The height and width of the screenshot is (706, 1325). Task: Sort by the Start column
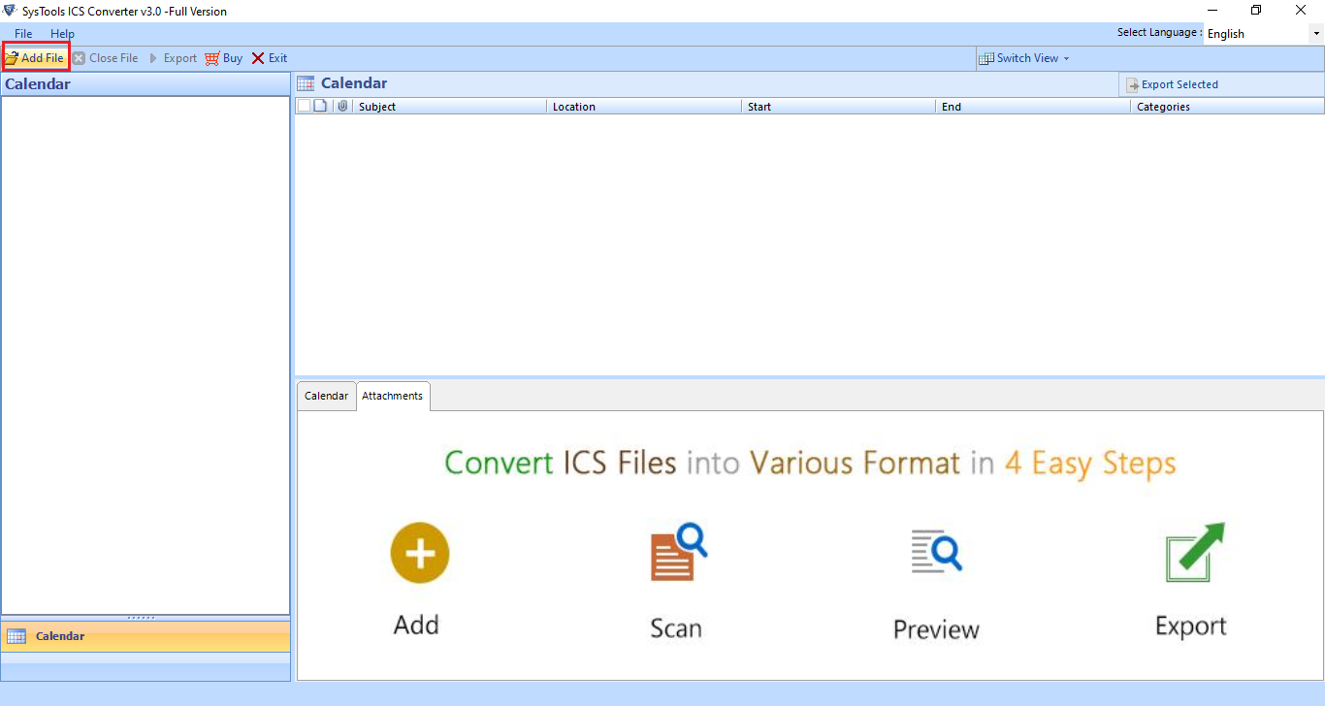839,107
